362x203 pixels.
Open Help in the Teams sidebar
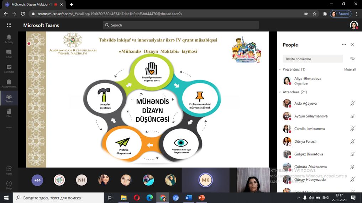click(9, 185)
